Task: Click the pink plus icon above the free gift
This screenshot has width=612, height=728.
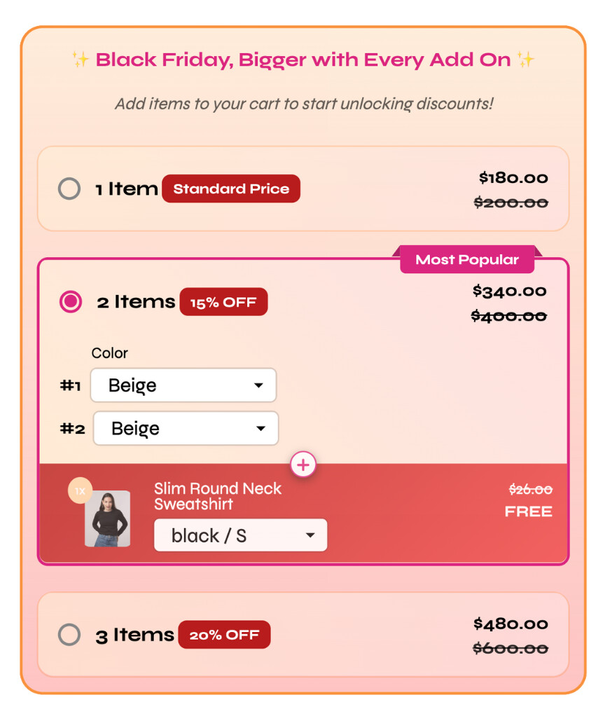Action: (x=303, y=464)
